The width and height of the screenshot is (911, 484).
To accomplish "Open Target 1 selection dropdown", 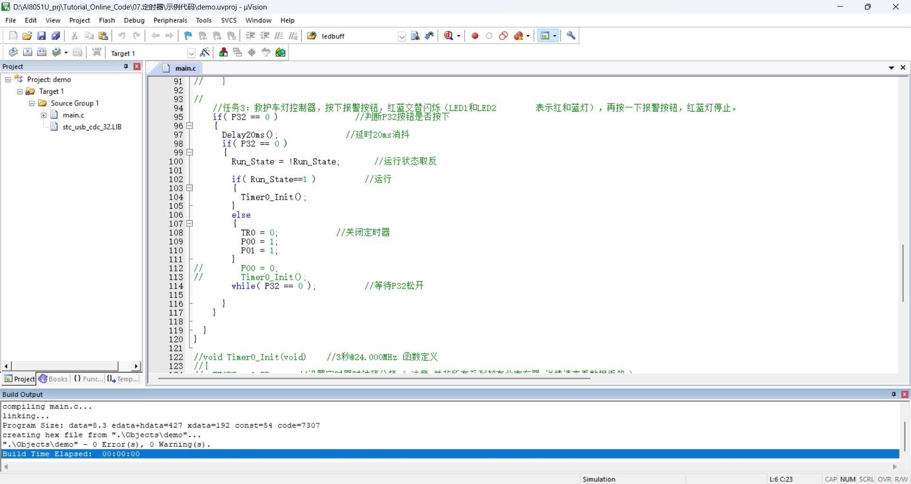I will (x=191, y=53).
